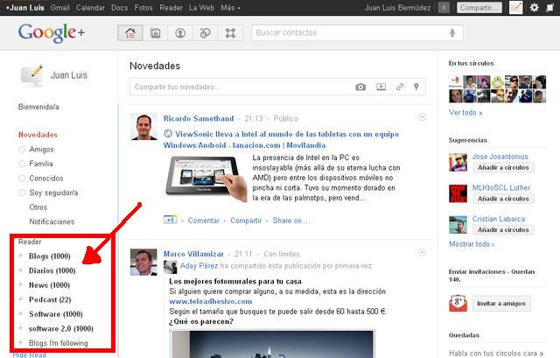The height and width of the screenshot is (358, 560).
Task: Click the microphone voice search icon
Action: click(452, 33)
